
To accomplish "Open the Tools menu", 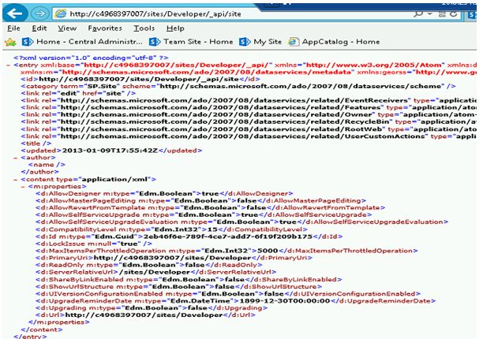I will (x=144, y=28).
